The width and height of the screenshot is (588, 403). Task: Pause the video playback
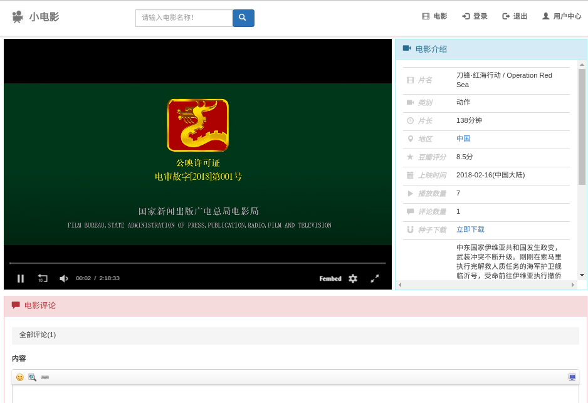pos(21,278)
